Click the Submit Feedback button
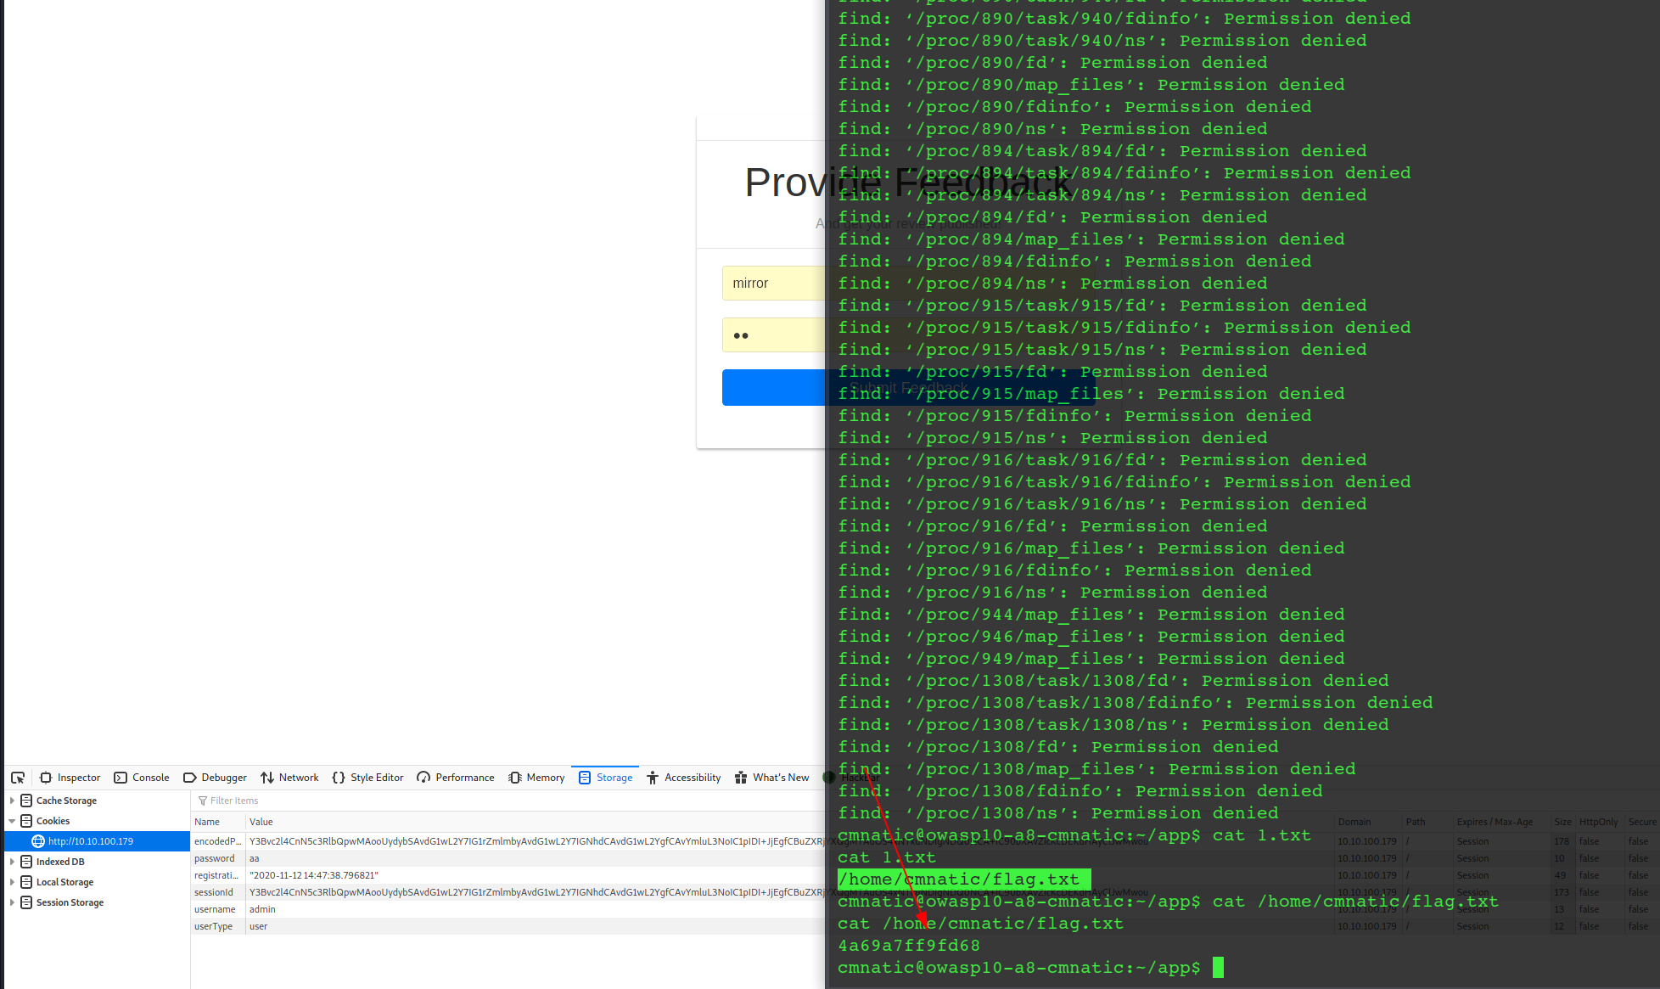1660x989 pixels. 774,387
